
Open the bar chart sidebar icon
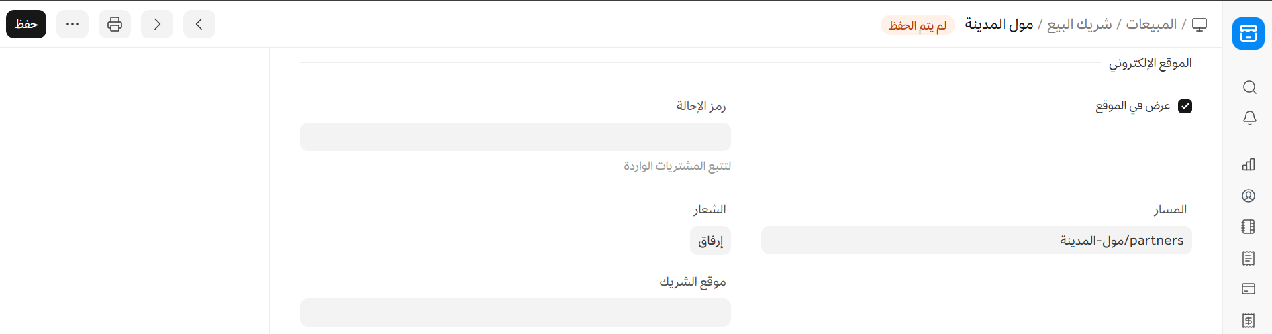[1249, 164]
